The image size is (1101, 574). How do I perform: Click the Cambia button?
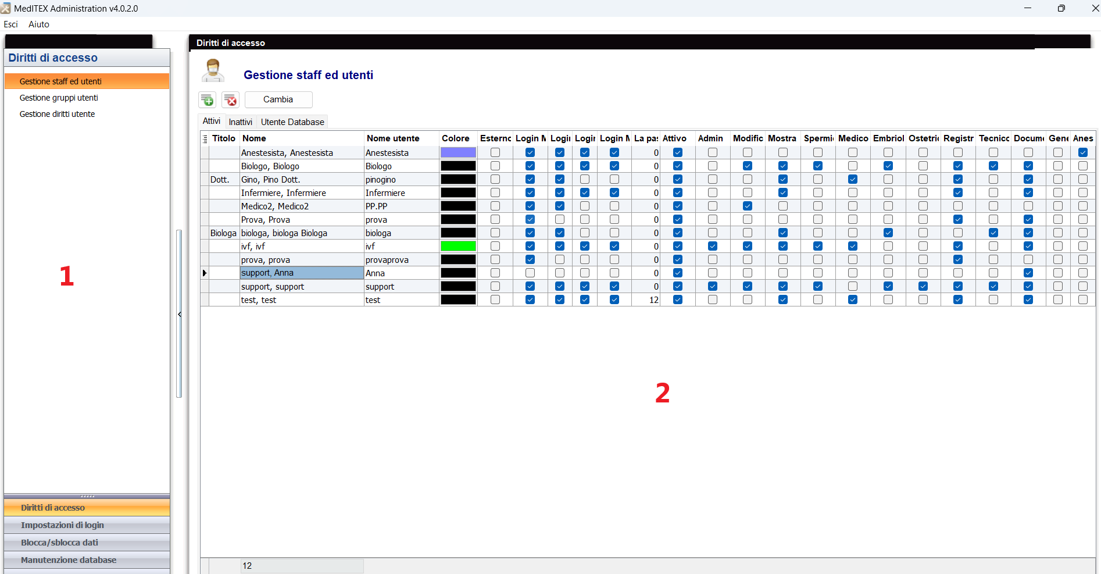(278, 99)
